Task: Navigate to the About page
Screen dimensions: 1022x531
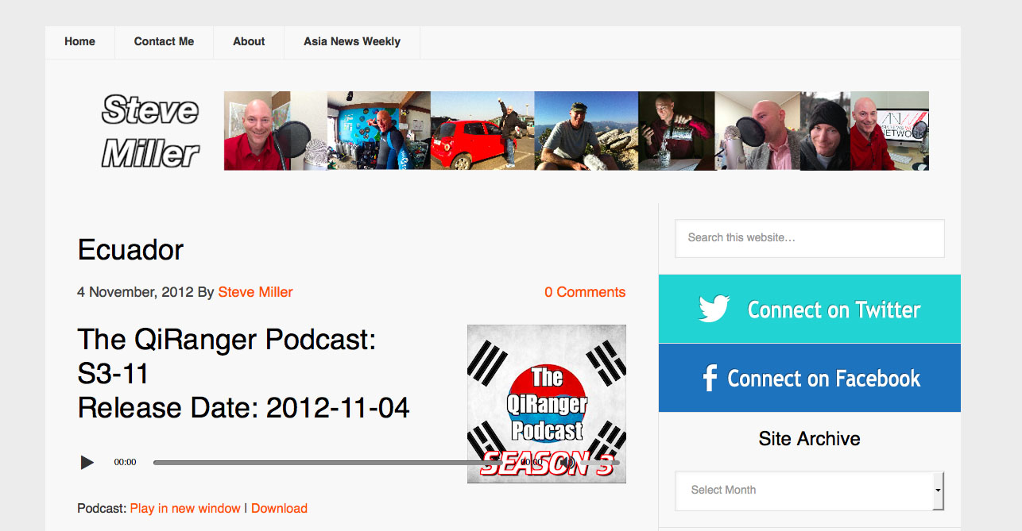Action: (x=249, y=42)
